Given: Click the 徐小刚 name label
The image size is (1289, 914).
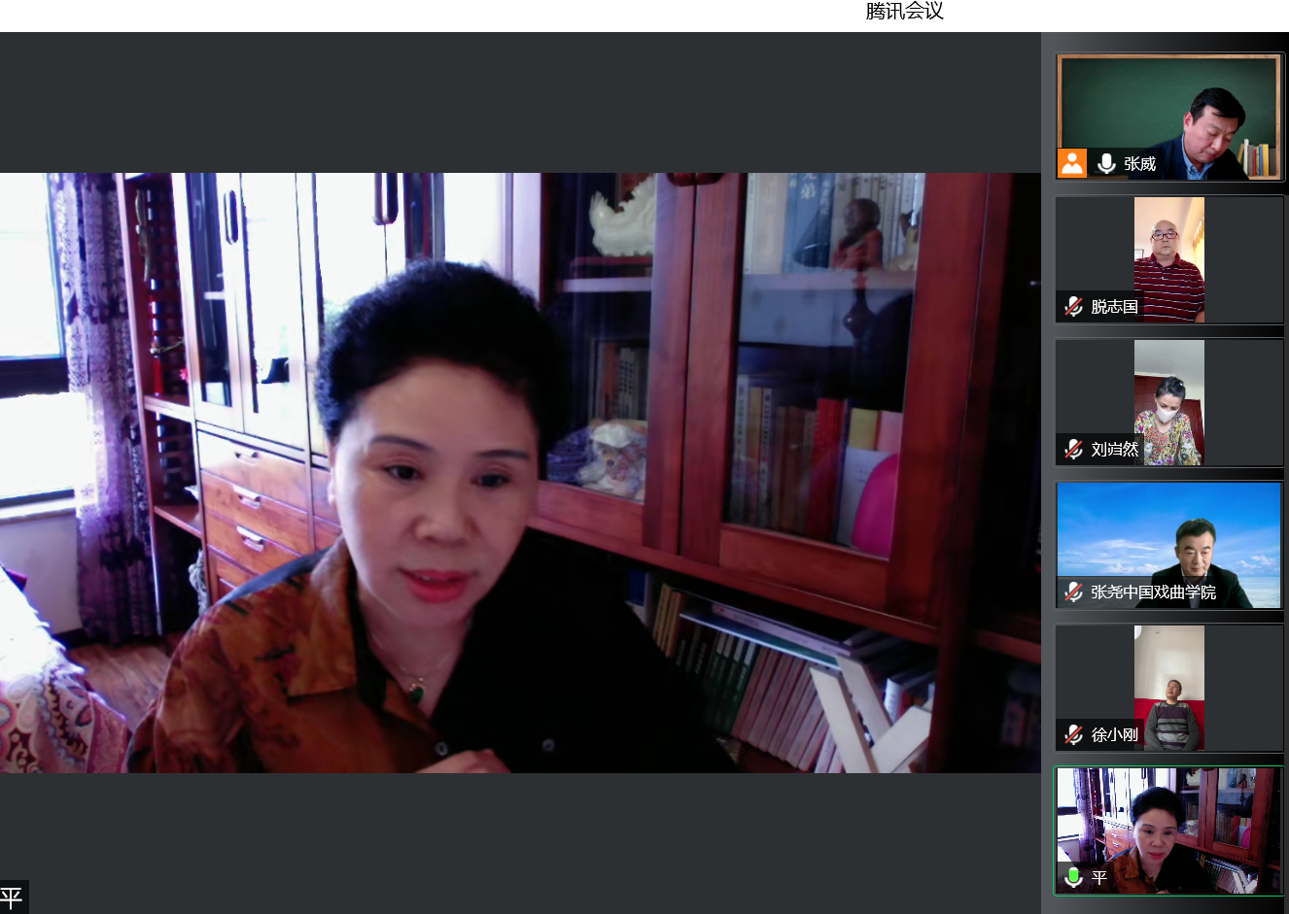Looking at the screenshot, I should [1114, 734].
